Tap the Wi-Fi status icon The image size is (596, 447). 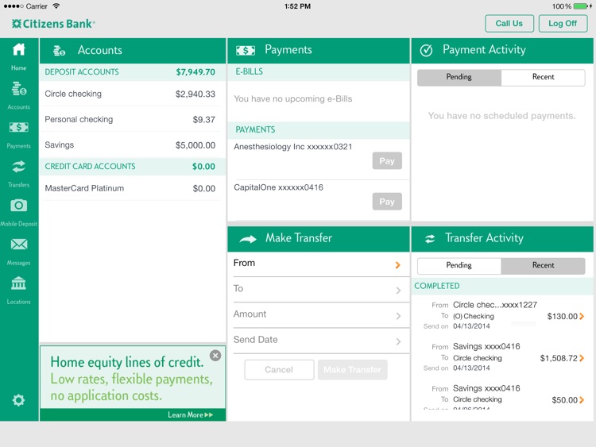56,6
